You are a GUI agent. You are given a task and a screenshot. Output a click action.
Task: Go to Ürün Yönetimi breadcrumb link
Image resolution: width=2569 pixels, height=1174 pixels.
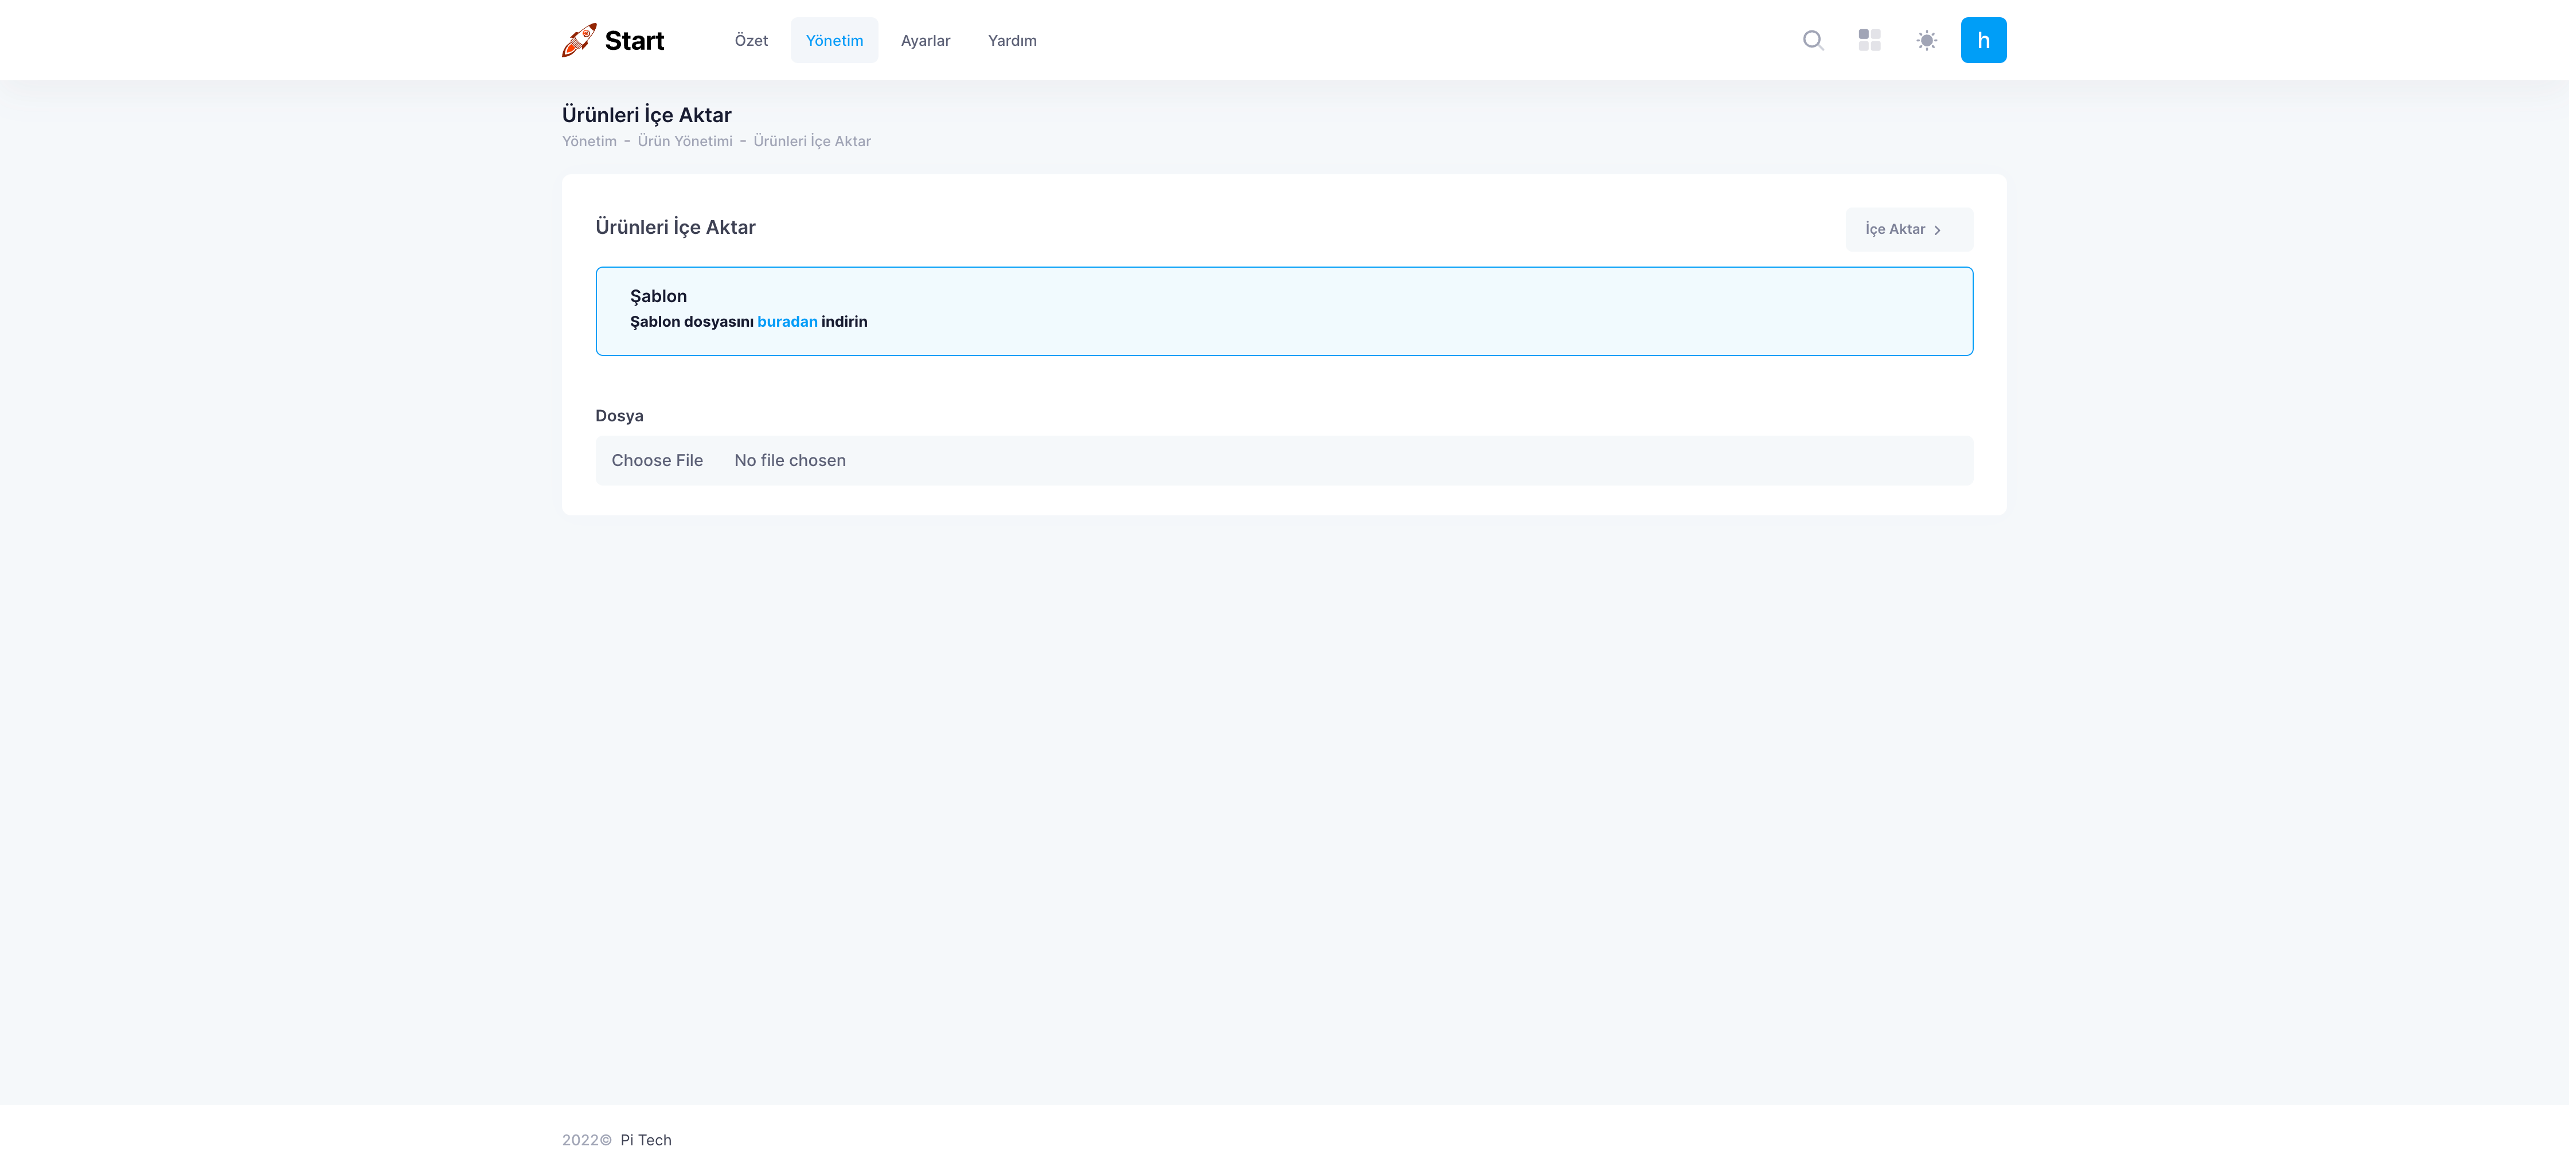pos(684,142)
